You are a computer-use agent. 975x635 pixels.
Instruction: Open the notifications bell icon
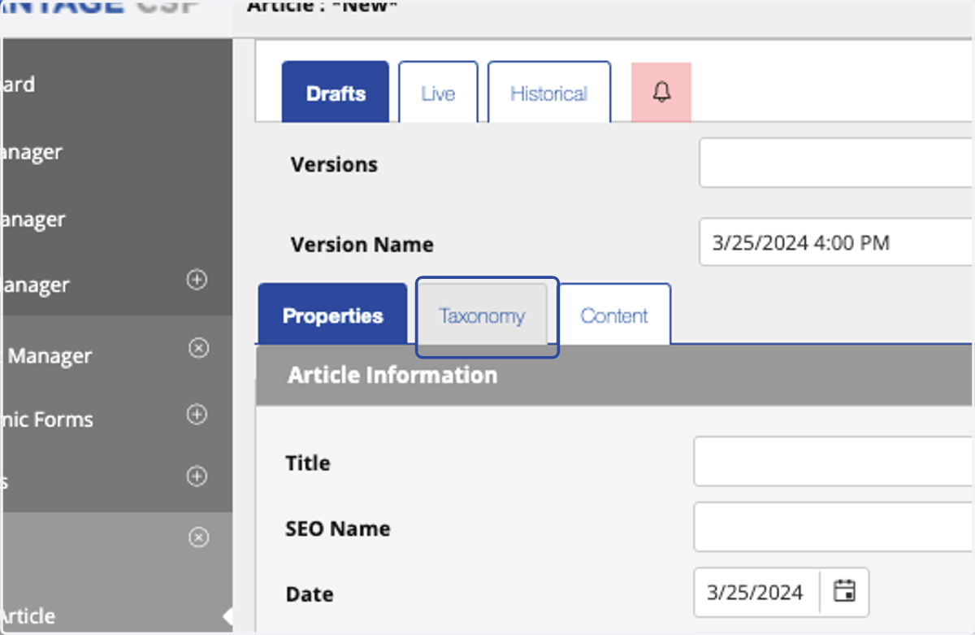661,93
